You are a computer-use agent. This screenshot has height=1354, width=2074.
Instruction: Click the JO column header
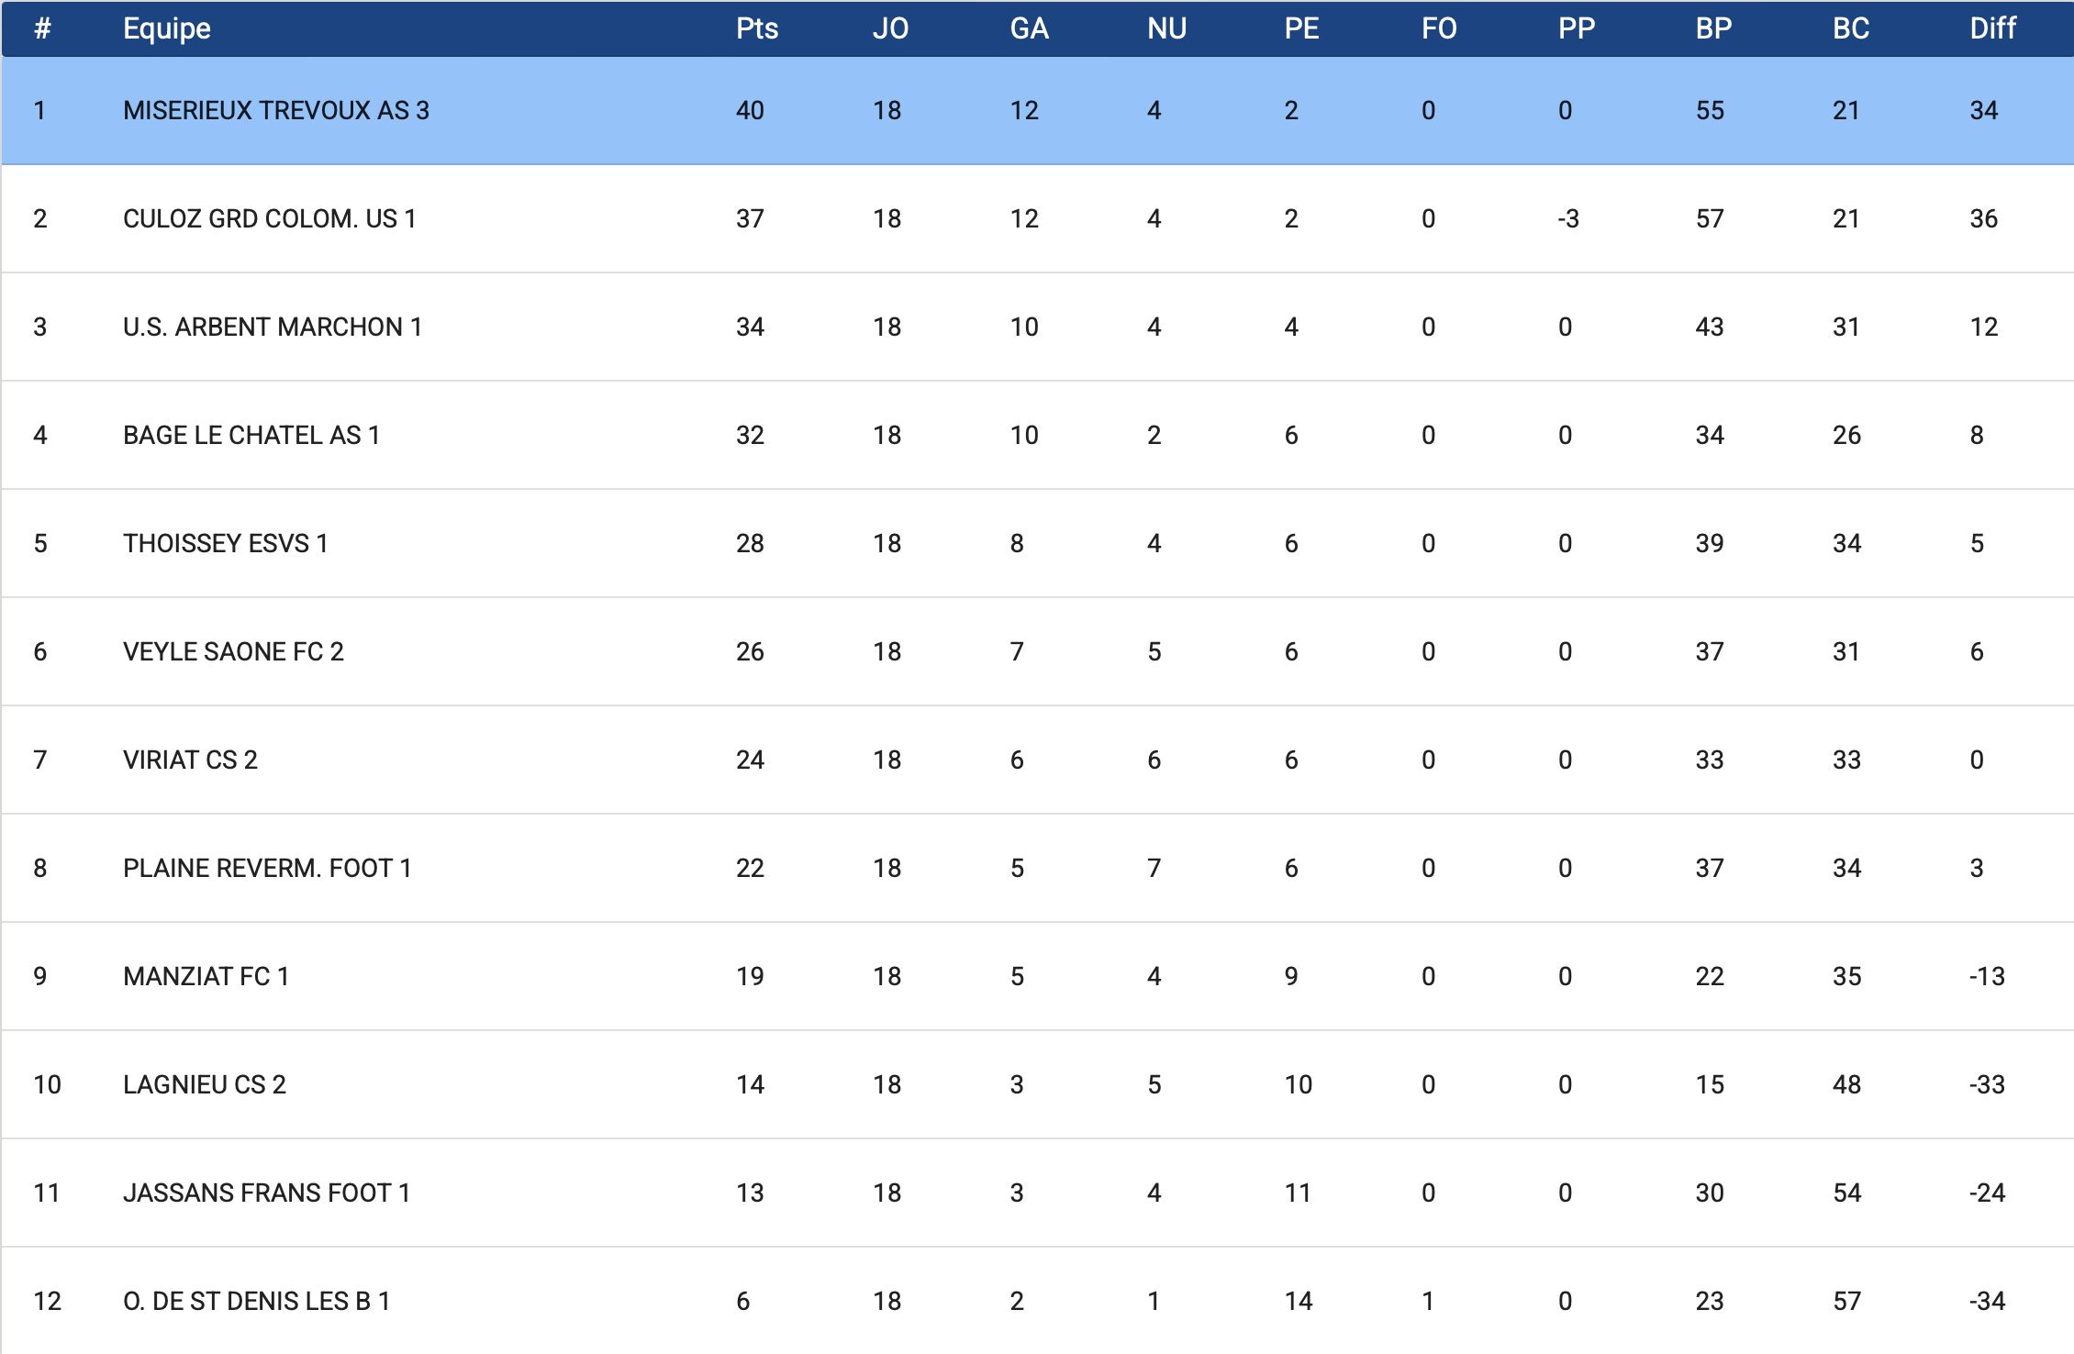[x=889, y=28]
